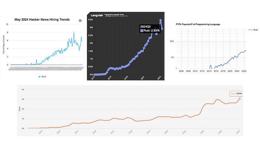260x146 pixels.
Task: Click the '2013' year on the stars chart axis
Action: (40, 132)
